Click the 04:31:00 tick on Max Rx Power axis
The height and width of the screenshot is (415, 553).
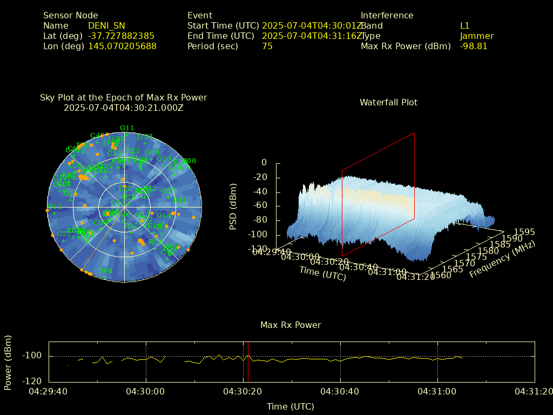(437, 390)
